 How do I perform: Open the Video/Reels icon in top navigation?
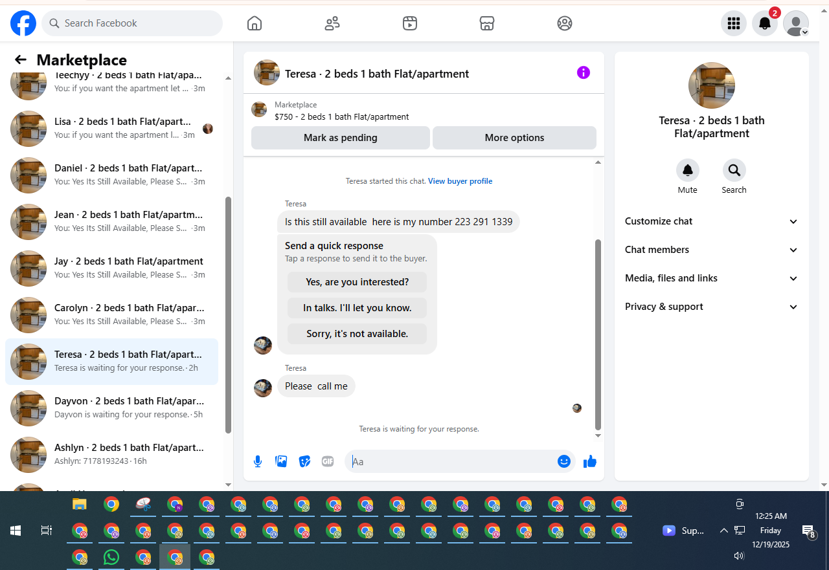tap(409, 23)
